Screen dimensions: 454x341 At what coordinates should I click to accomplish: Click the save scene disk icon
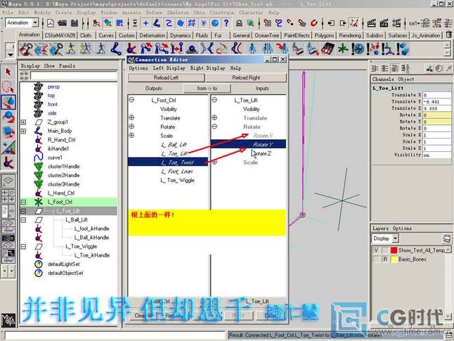pyautogui.click(x=74, y=23)
